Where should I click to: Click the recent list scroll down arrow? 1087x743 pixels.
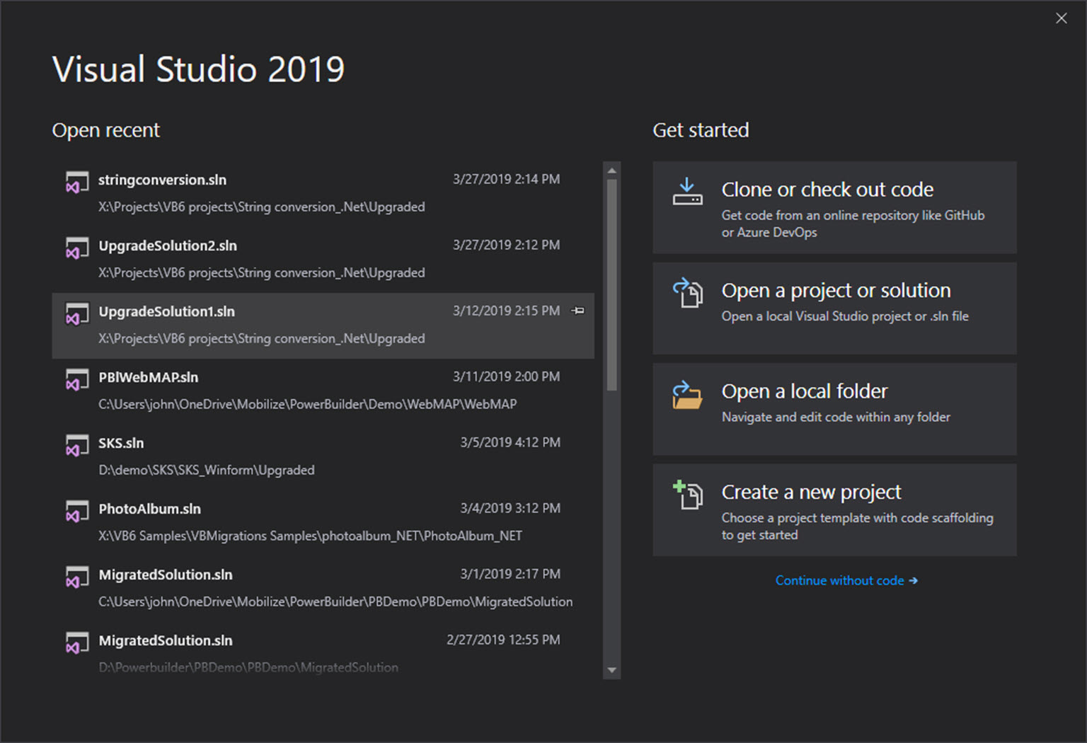[x=612, y=670]
